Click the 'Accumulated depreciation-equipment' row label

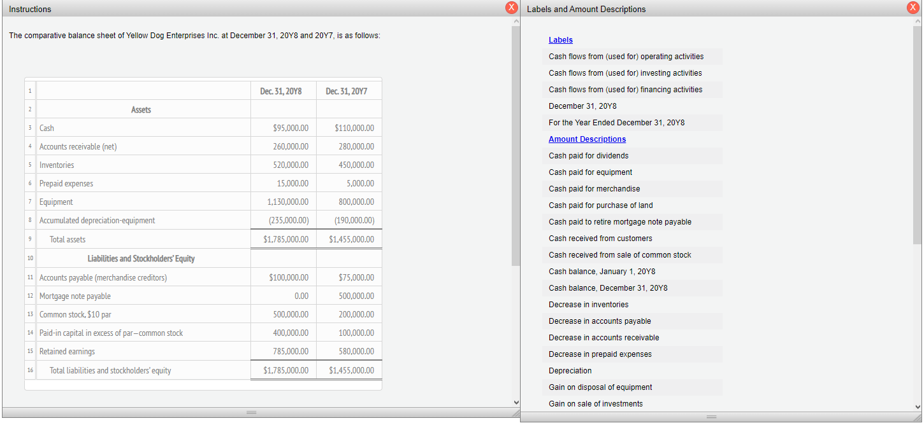click(97, 221)
